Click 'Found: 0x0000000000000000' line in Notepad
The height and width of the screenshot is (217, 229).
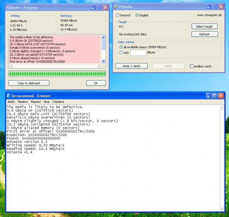[x=34, y=138]
